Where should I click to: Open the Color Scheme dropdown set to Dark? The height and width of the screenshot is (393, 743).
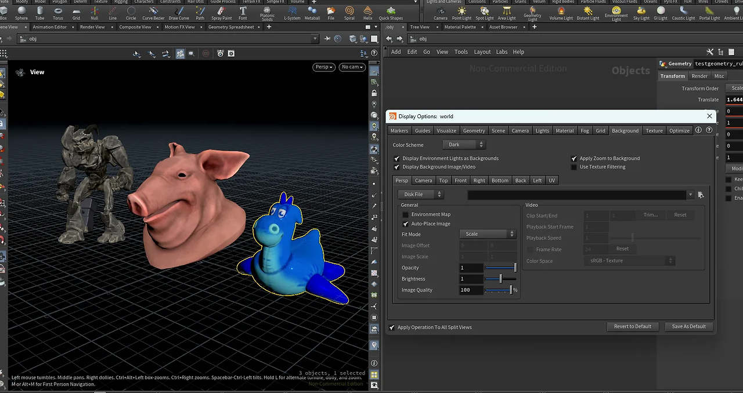pos(463,144)
